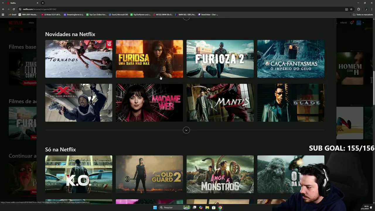Open the Chrome profile avatar
This screenshot has width=375, height=211.
click(x=366, y=9)
